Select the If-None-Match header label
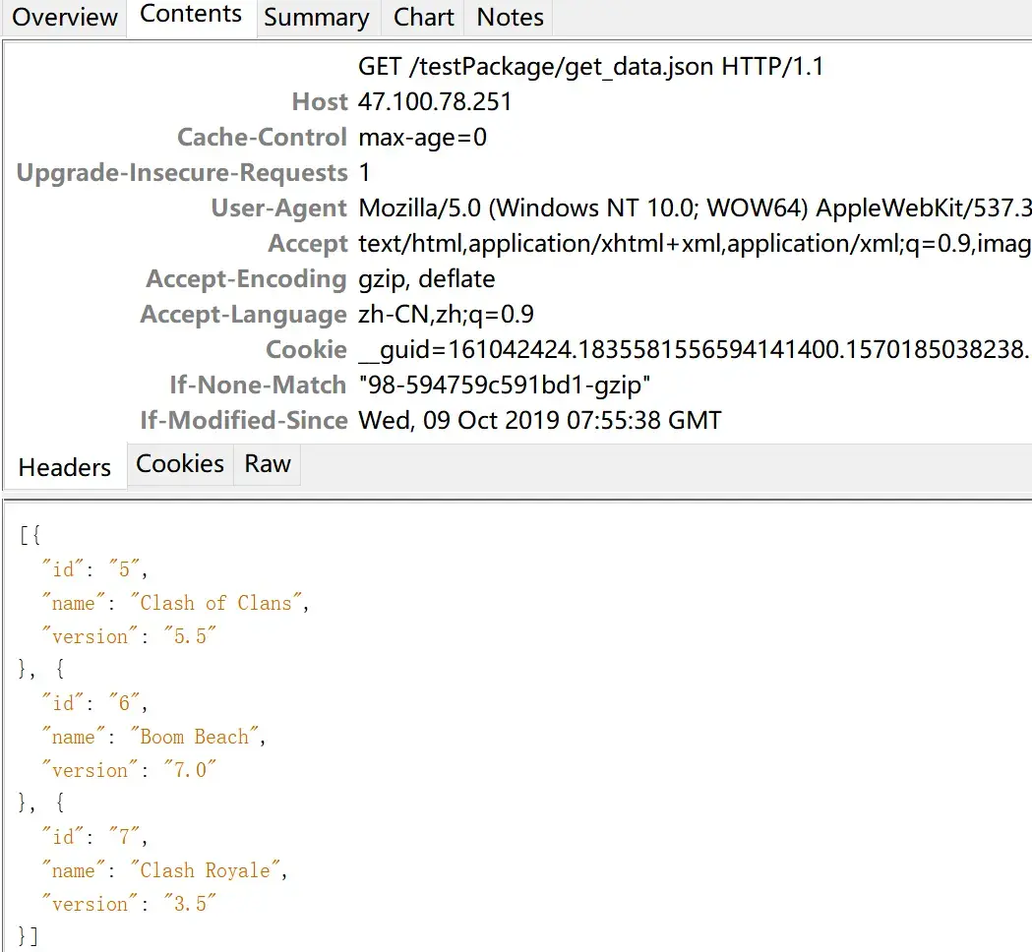Image resolution: width=1032 pixels, height=952 pixels. coord(258,385)
